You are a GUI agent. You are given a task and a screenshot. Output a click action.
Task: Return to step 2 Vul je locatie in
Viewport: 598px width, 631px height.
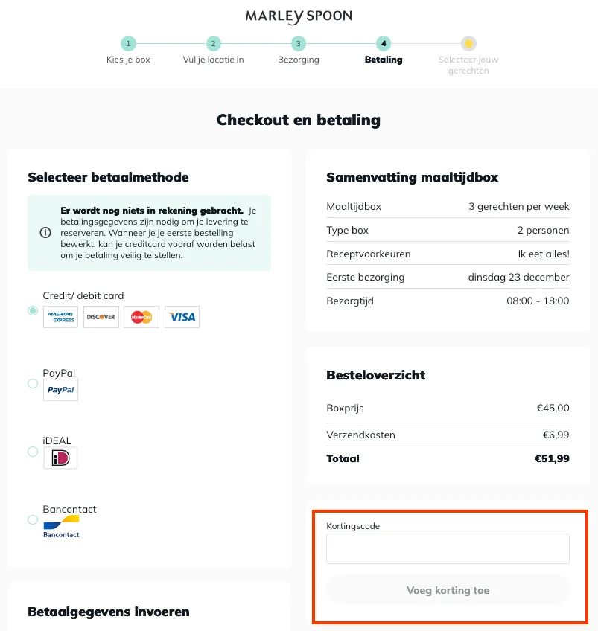point(214,44)
